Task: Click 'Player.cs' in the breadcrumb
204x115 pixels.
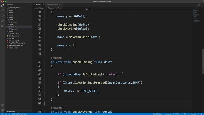Action: coord(51,8)
